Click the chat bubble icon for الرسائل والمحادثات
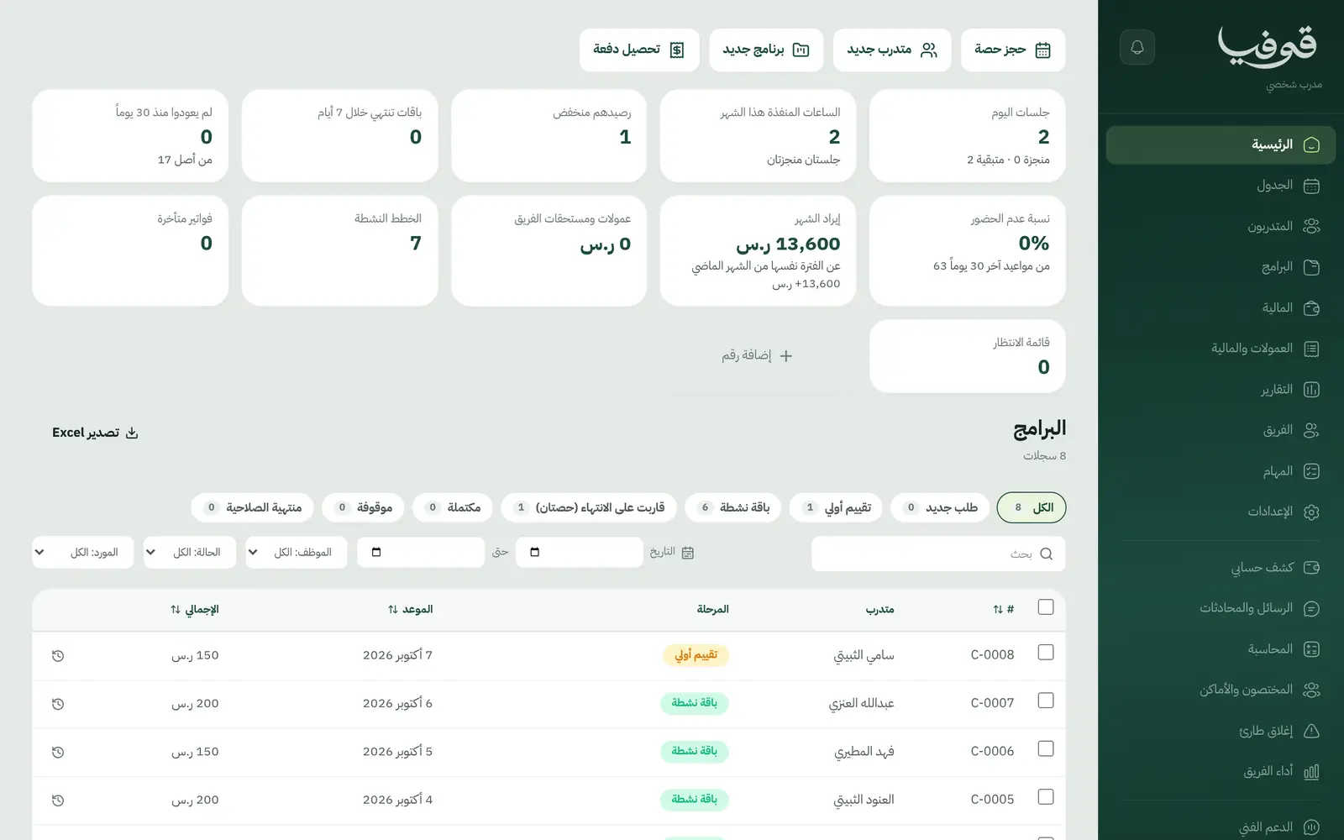The height and width of the screenshot is (840, 1344). (1311, 608)
